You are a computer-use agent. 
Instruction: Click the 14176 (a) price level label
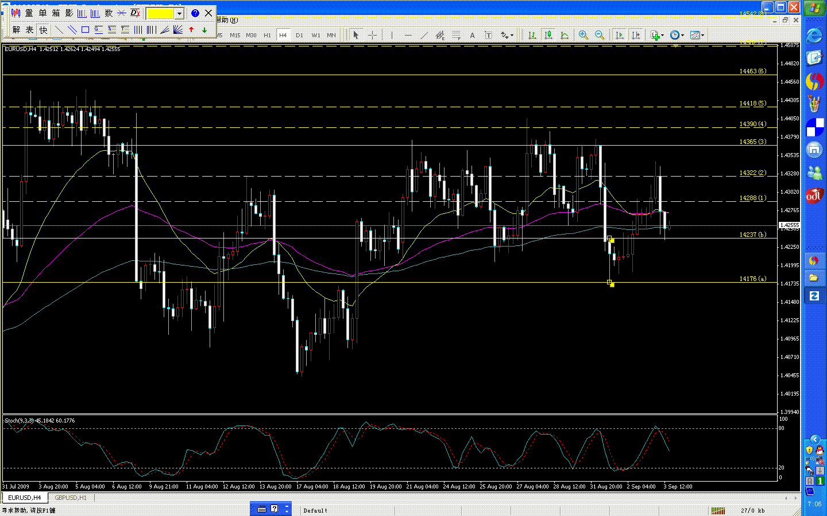pyautogui.click(x=752, y=279)
